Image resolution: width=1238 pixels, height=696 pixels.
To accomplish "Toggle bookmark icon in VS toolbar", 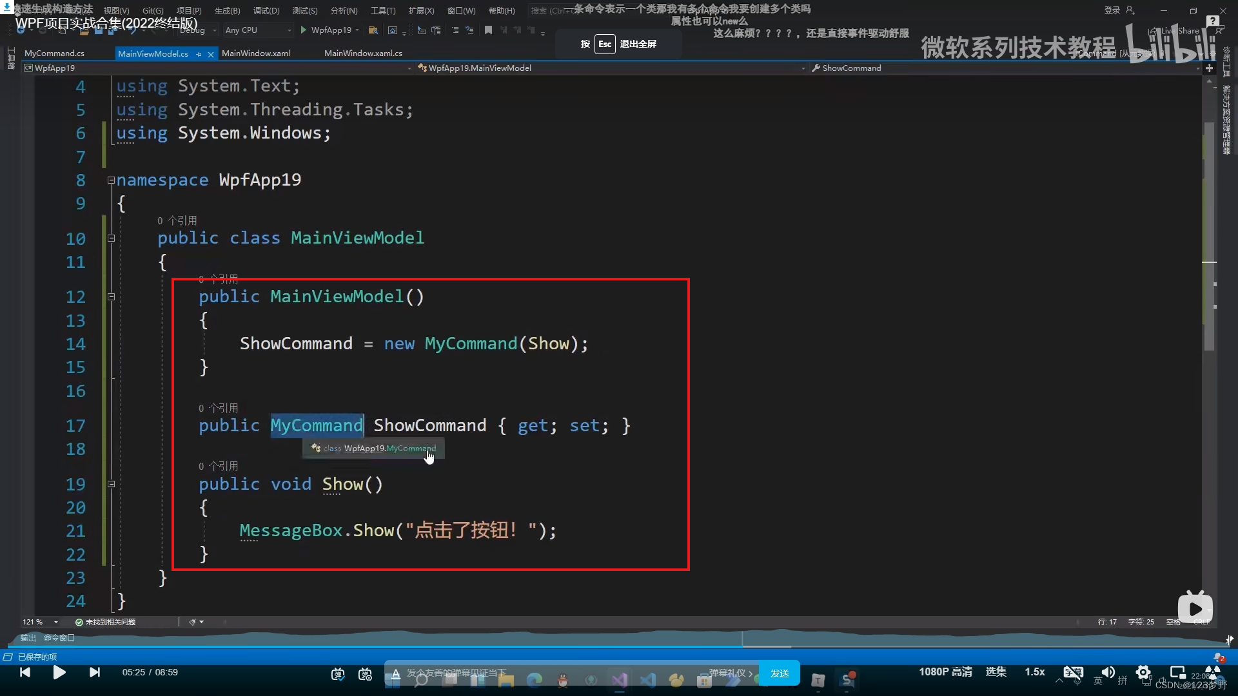I will pos(488,30).
